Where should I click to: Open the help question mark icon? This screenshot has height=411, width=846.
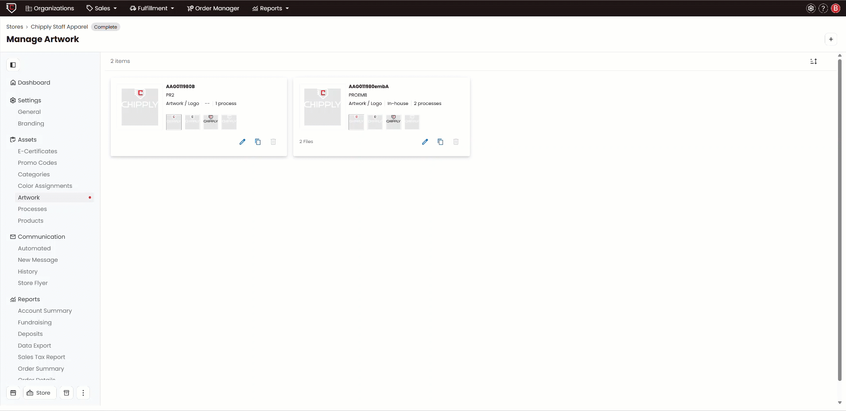tap(823, 8)
